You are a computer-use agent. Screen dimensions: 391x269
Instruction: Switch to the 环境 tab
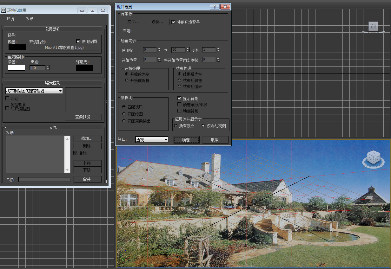(x=10, y=19)
